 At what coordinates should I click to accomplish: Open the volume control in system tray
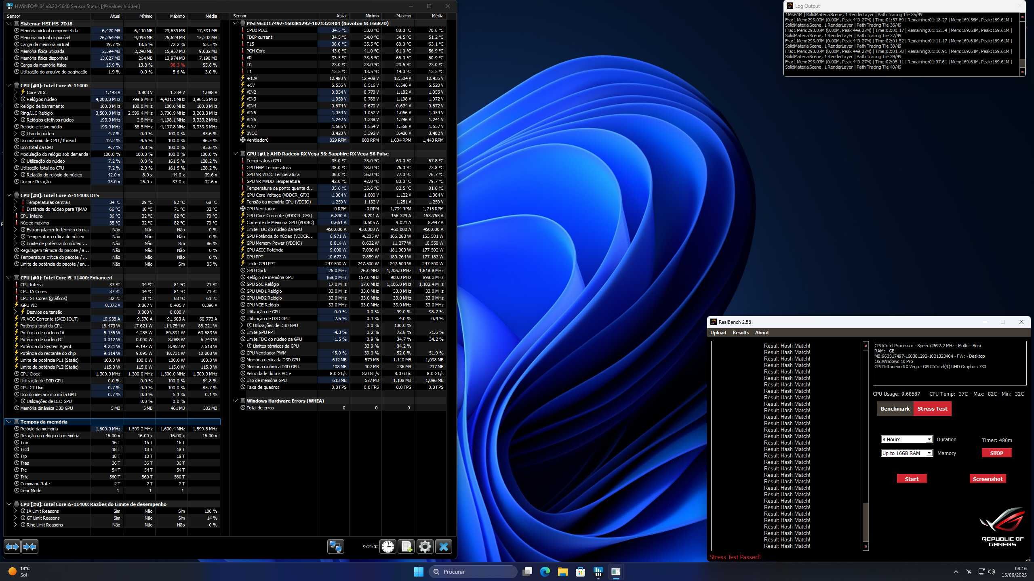(991, 572)
